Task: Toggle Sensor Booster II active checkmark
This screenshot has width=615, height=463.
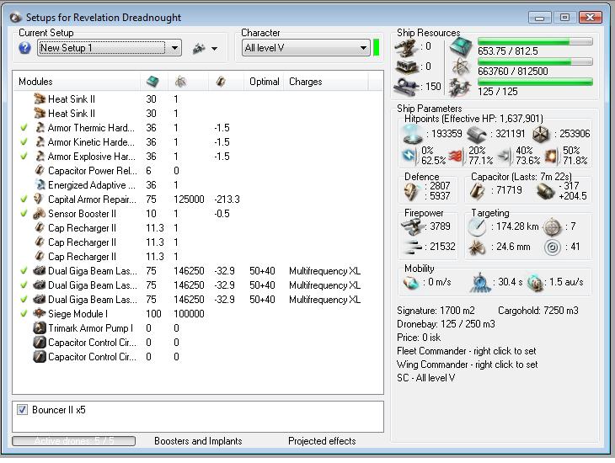Action: (24, 214)
